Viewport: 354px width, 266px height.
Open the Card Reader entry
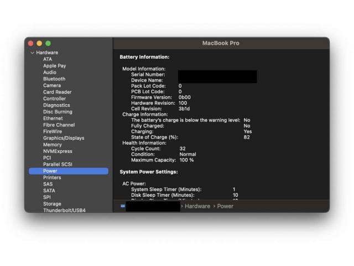[x=57, y=92]
